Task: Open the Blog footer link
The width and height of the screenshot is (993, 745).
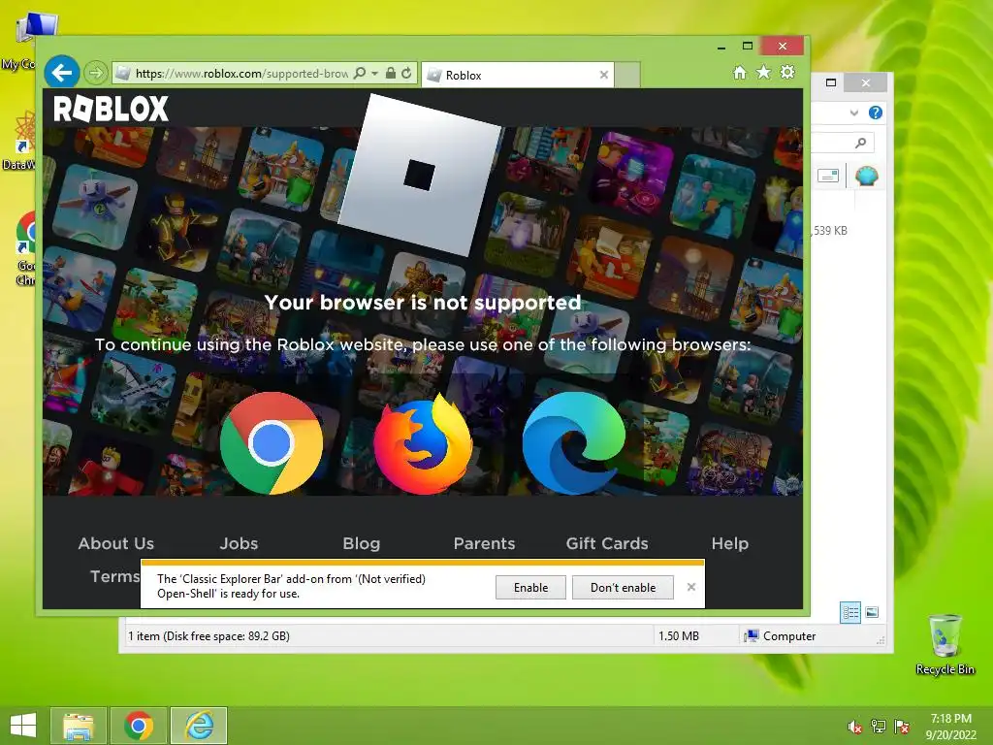Action: pos(361,543)
